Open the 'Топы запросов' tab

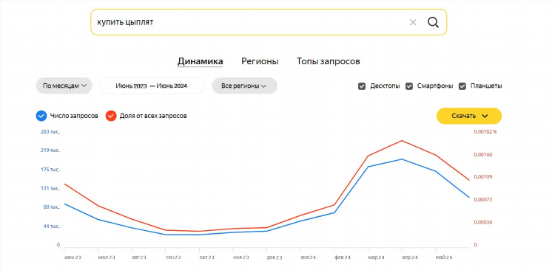tap(328, 61)
